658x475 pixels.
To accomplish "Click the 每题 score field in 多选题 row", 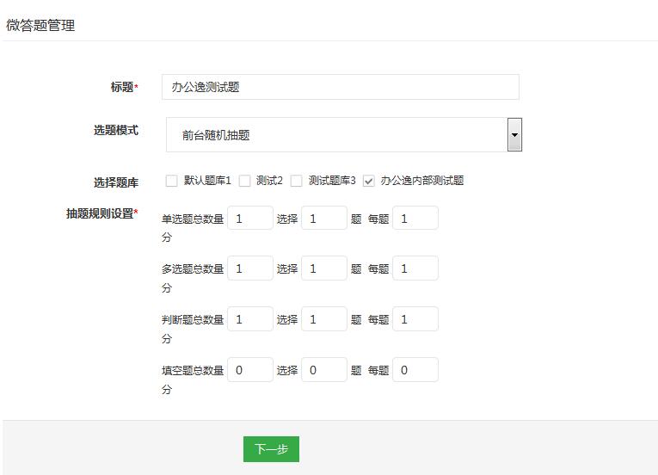I will tap(415, 268).
